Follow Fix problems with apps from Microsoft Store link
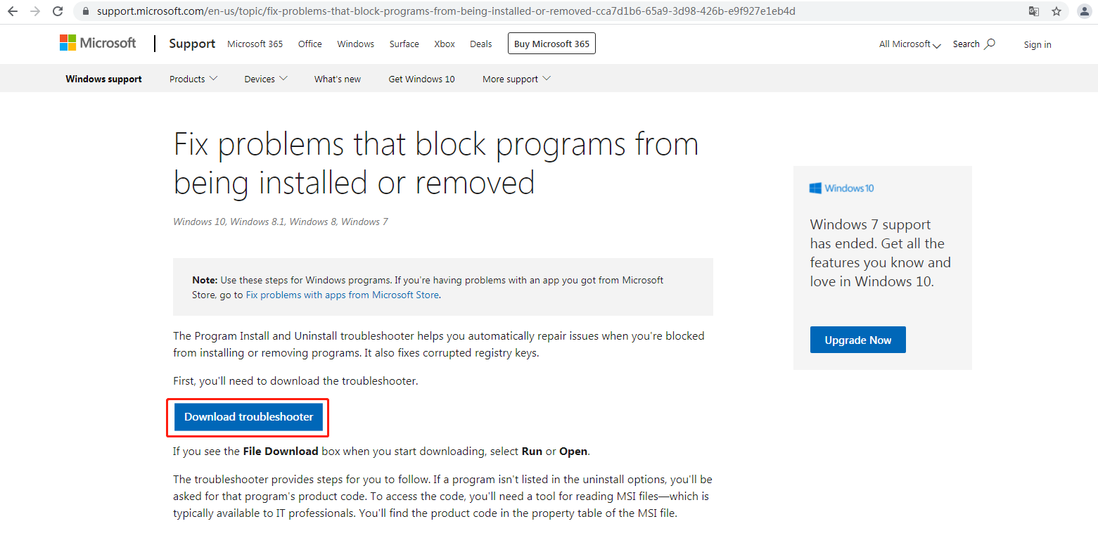The image size is (1098, 557). click(x=342, y=295)
